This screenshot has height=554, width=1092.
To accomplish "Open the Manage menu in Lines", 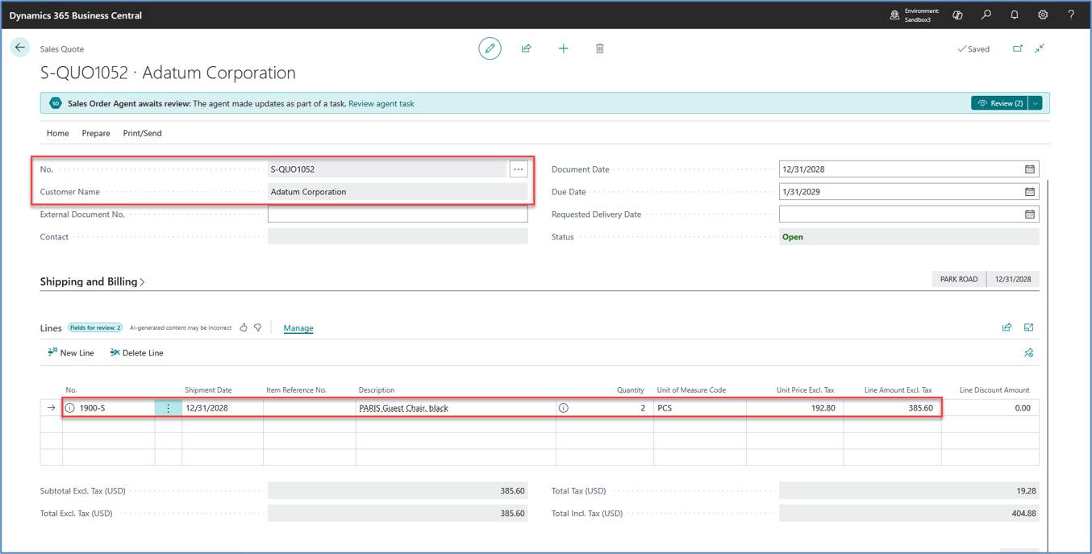I will [298, 328].
